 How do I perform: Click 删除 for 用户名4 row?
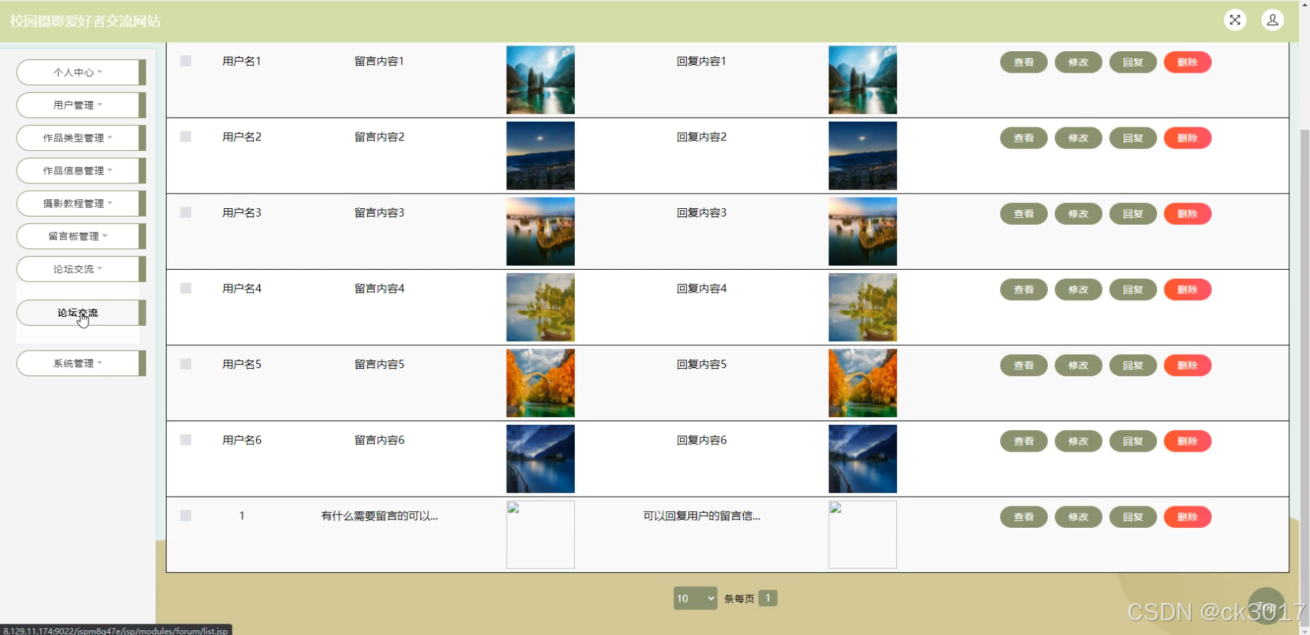(x=1188, y=289)
